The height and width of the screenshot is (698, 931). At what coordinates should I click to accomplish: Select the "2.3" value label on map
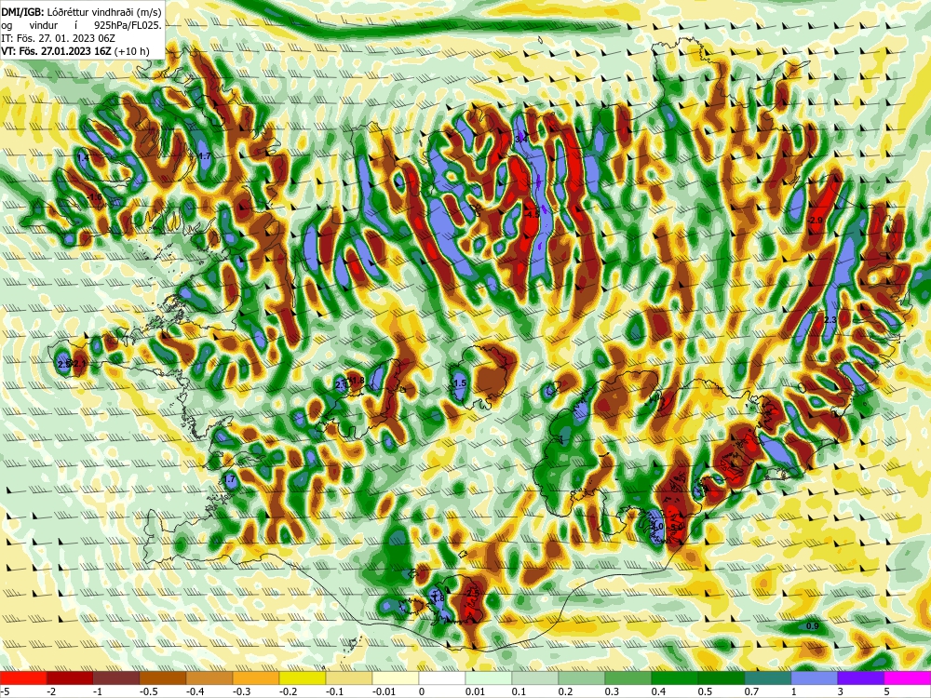coord(830,320)
